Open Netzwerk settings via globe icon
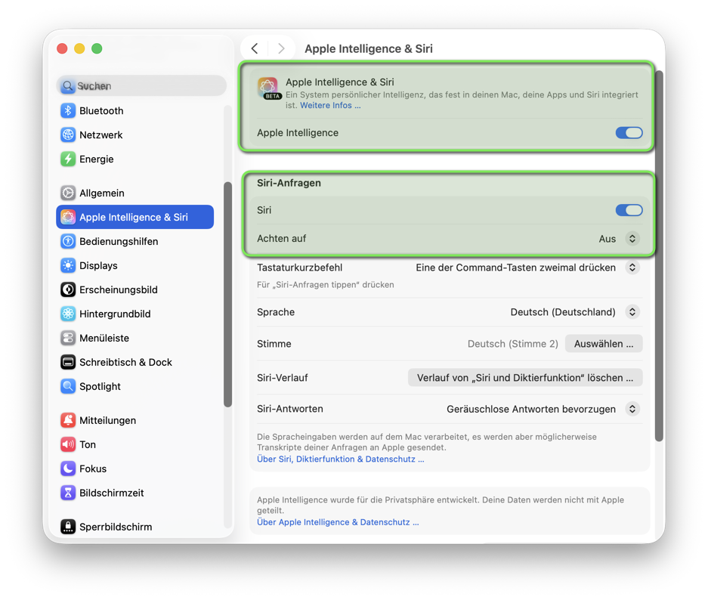This screenshot has width=708, height=600. [68, 135]
